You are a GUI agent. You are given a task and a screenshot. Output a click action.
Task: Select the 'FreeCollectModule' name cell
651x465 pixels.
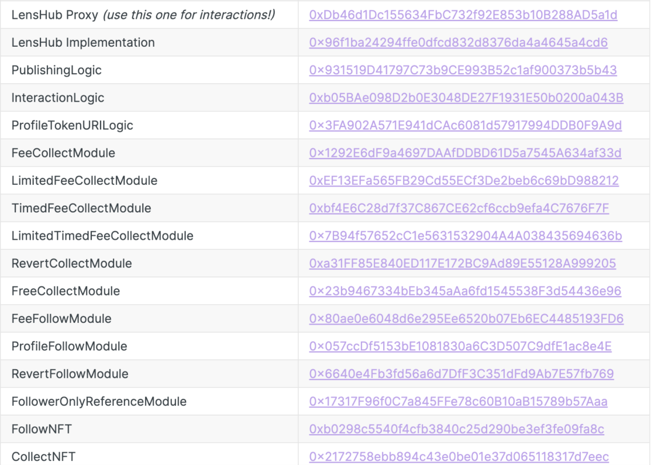(x=150, y=291)
